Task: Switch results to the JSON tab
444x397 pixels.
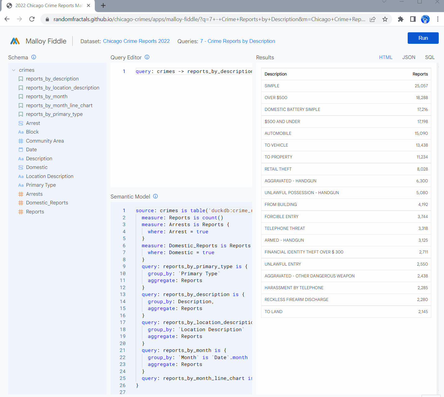Action: coord(409,57)
